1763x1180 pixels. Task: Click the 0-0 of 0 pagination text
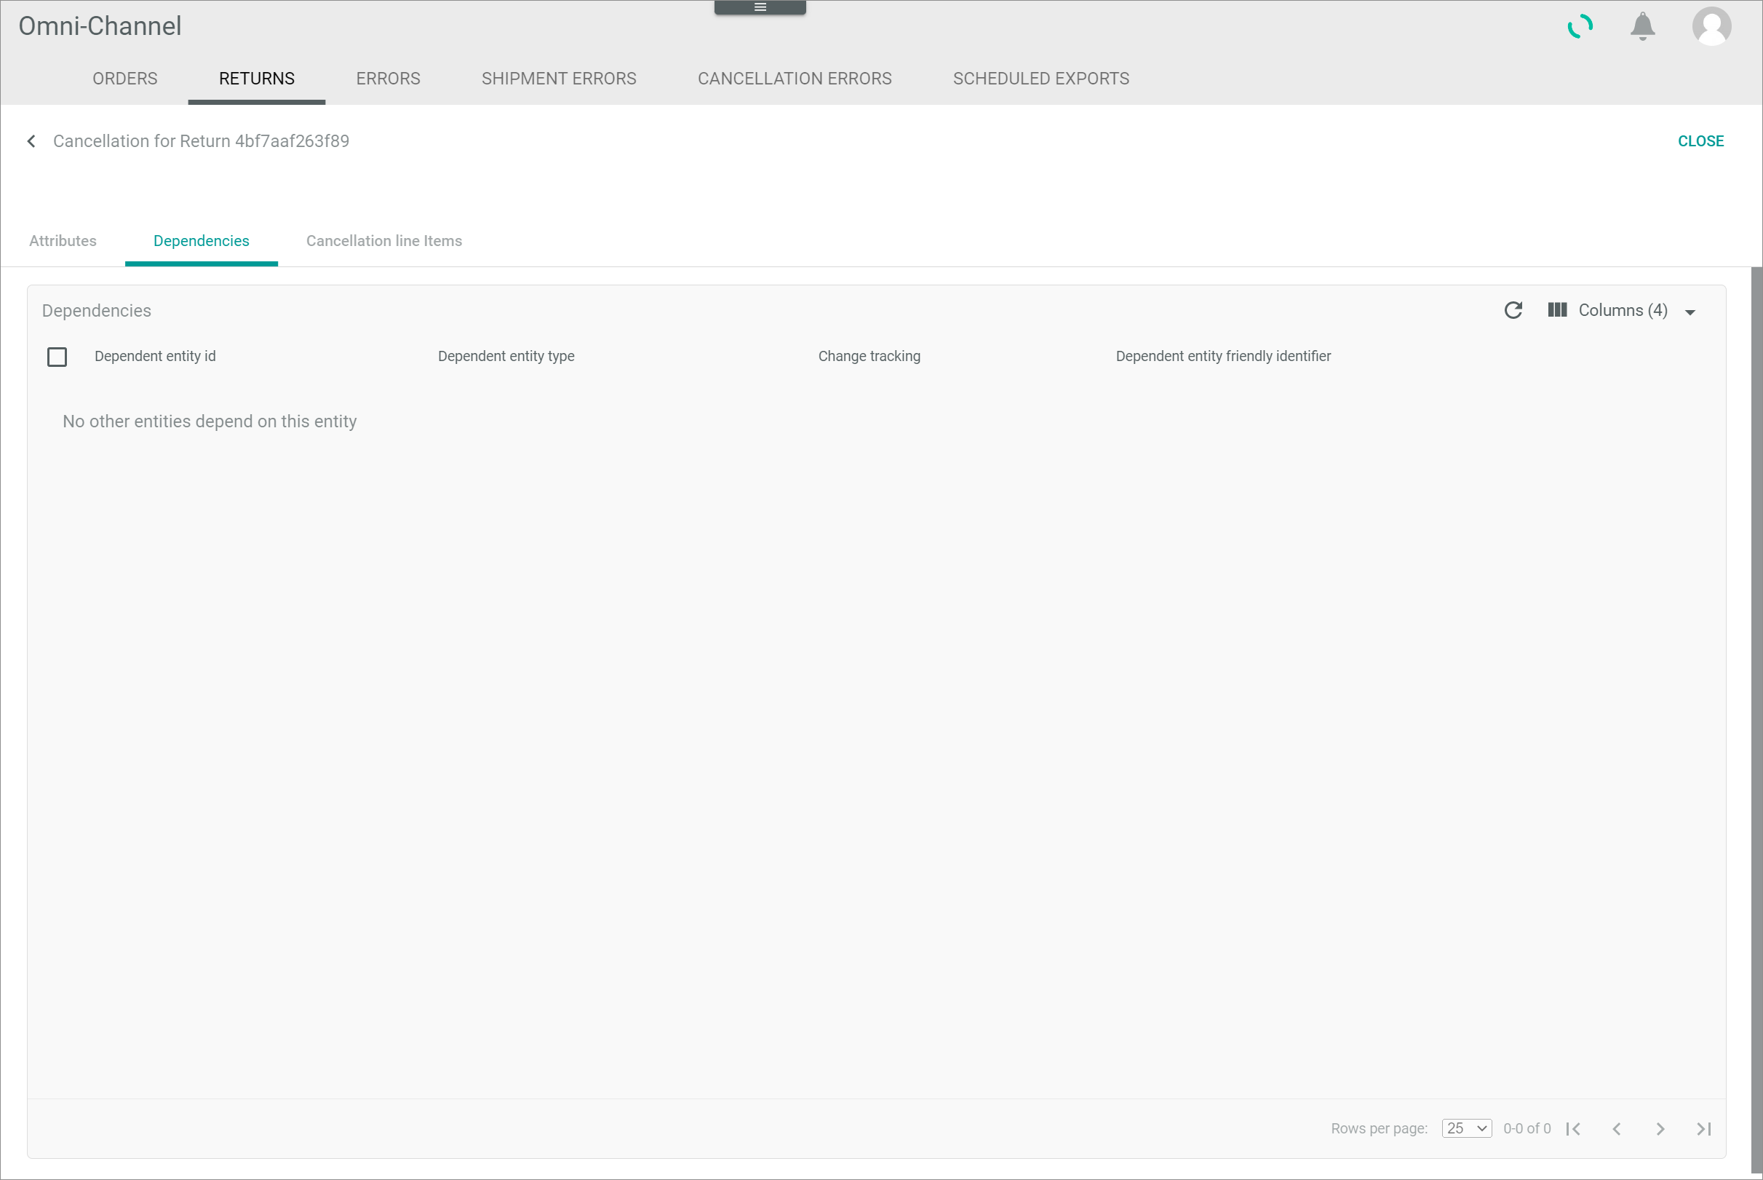1527,1129
